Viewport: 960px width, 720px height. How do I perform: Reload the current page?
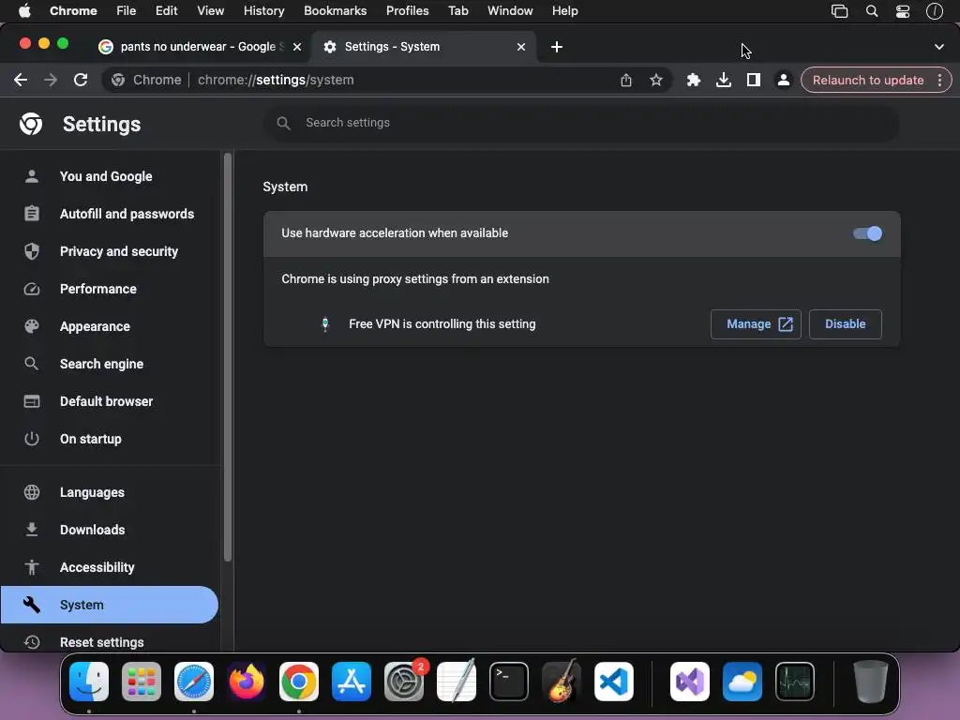(81, 81)
